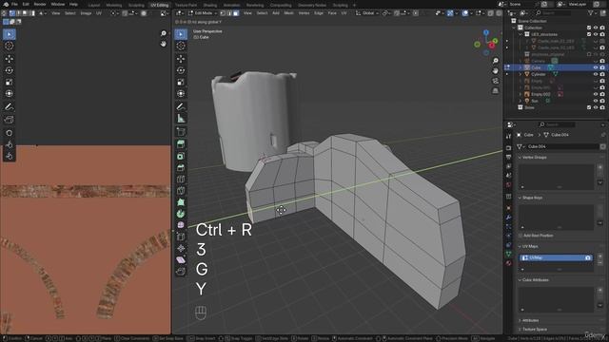This screenshot has height=342, width=609.
Task: Open the Global transform orientation dropdown
Action: click(x=367, y=13)
